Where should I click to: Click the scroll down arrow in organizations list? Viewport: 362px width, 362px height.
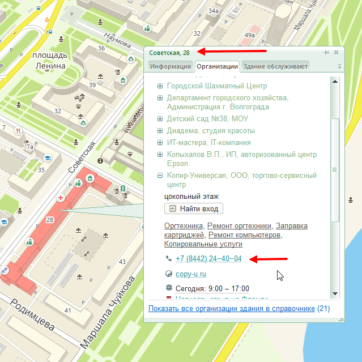(335, 293)
